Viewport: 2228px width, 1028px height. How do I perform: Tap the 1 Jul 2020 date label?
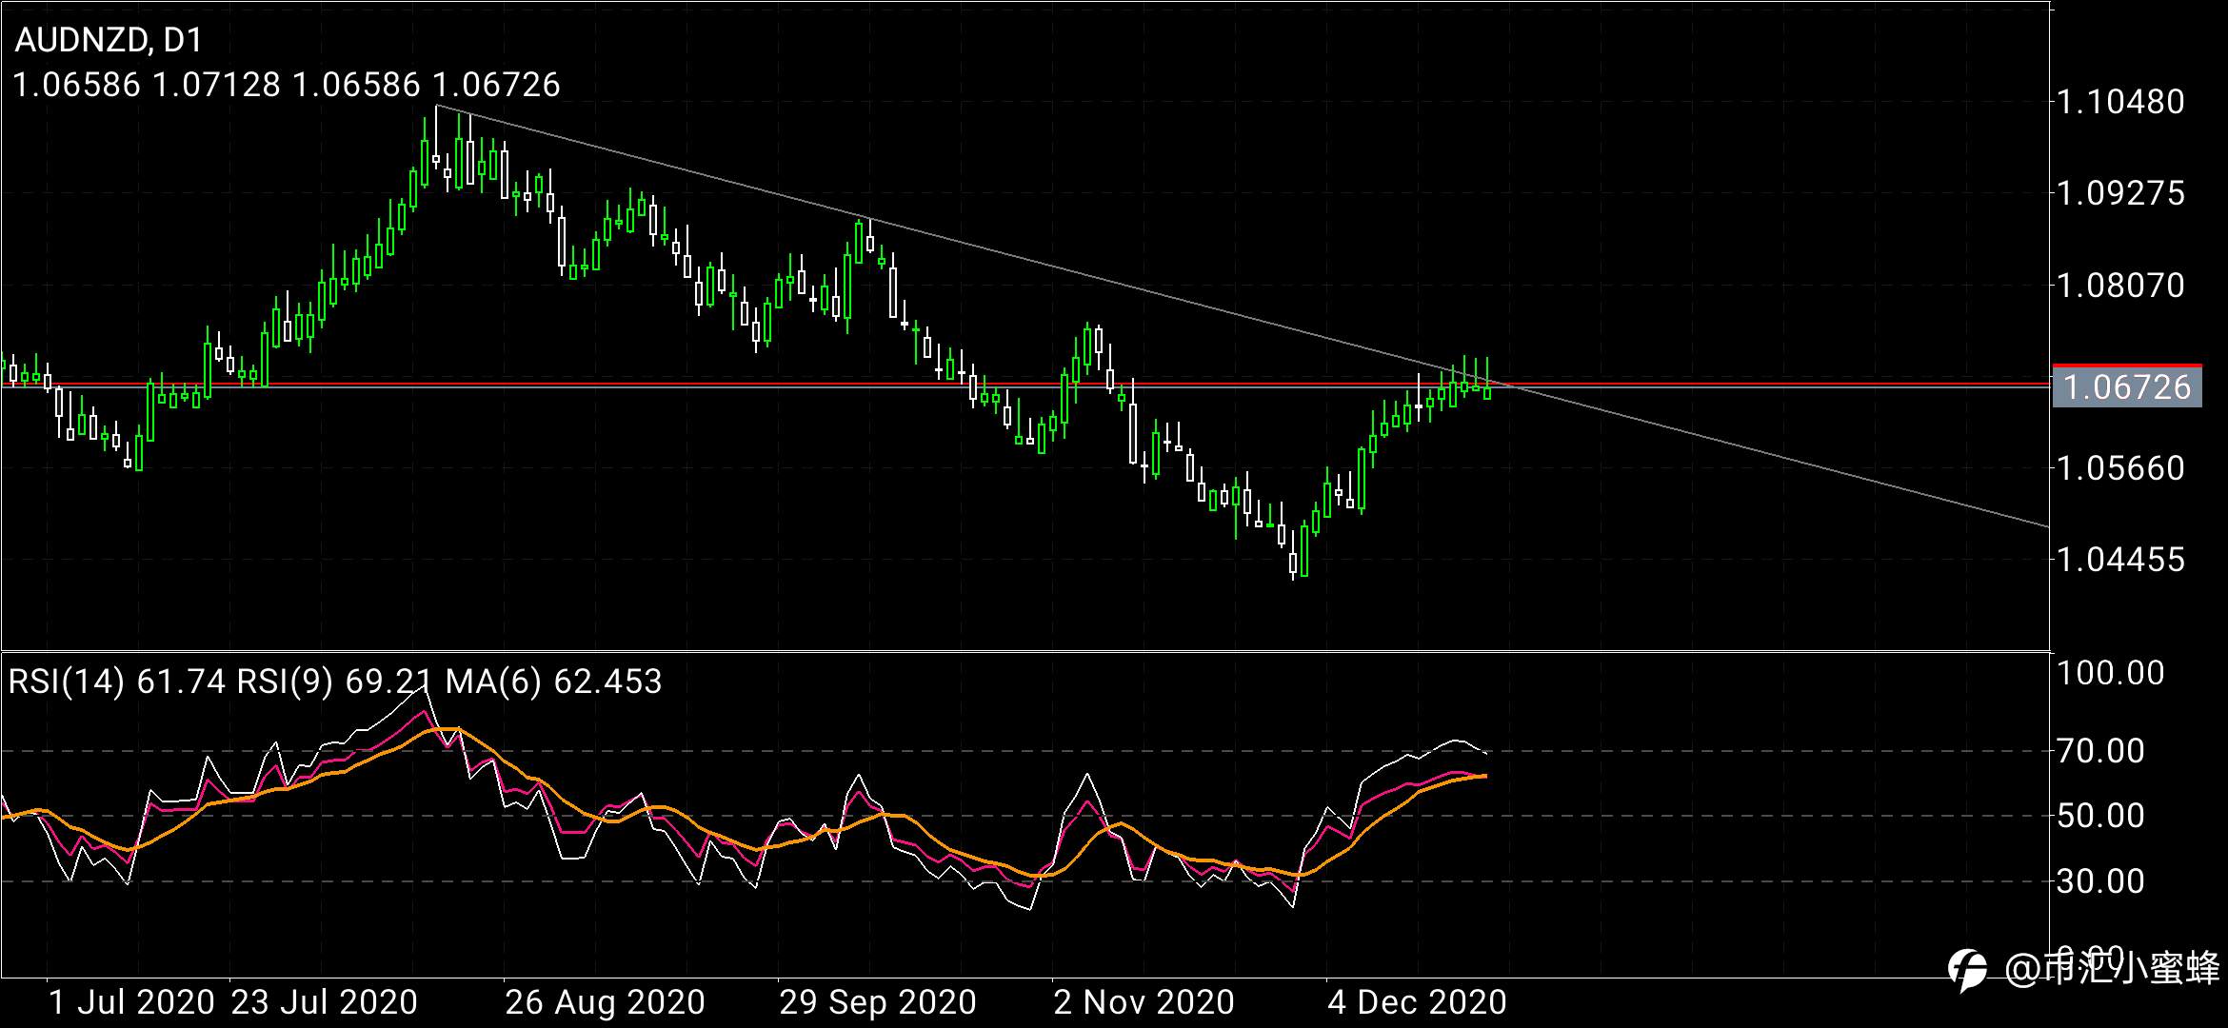131,1001
